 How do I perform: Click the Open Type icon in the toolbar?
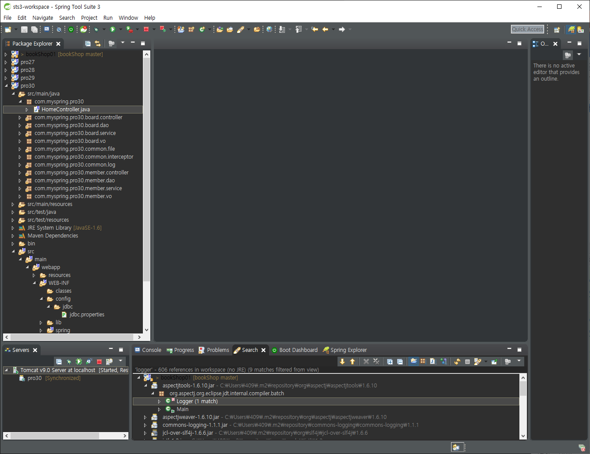pos(220,29)
